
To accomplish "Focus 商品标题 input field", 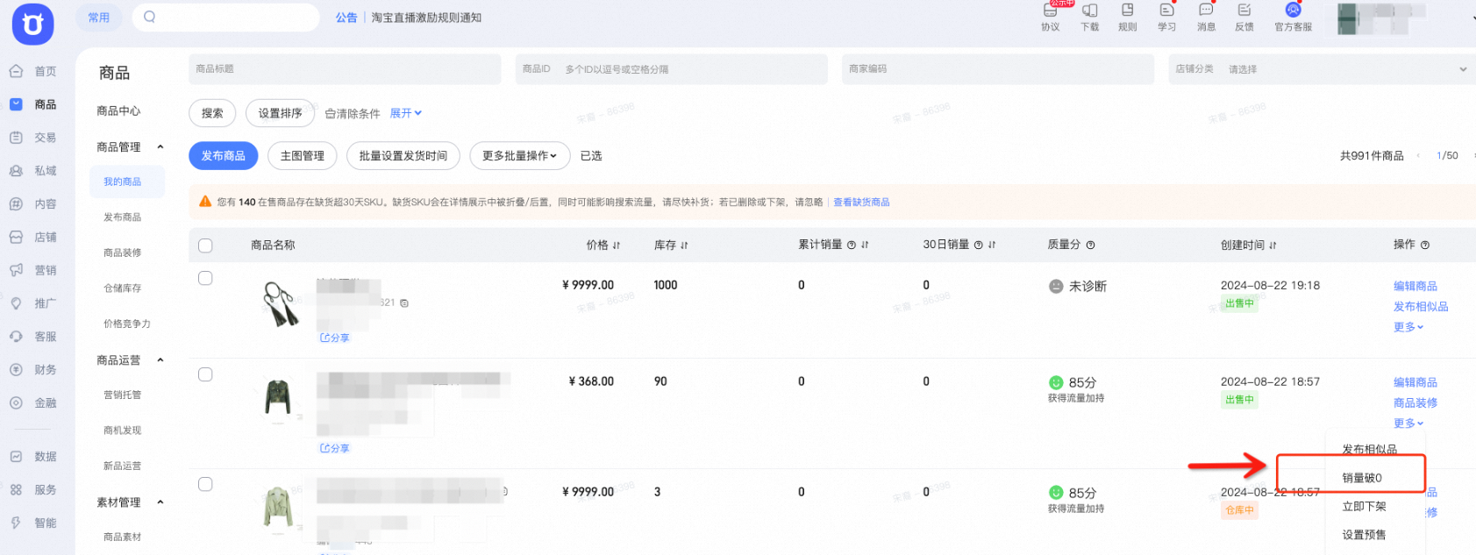I will click(x=345, y=69).
